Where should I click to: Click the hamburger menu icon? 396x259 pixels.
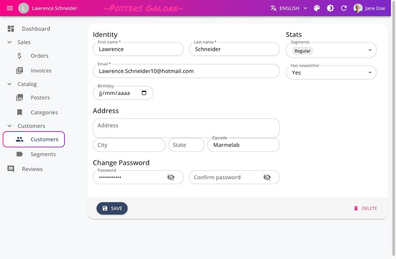click(10, 8)
